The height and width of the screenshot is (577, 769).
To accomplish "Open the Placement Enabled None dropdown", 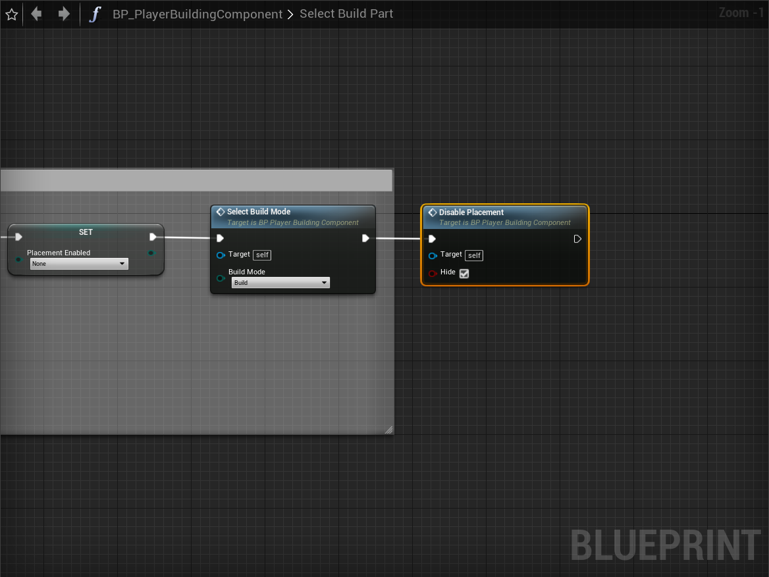I will coord(79,264).
